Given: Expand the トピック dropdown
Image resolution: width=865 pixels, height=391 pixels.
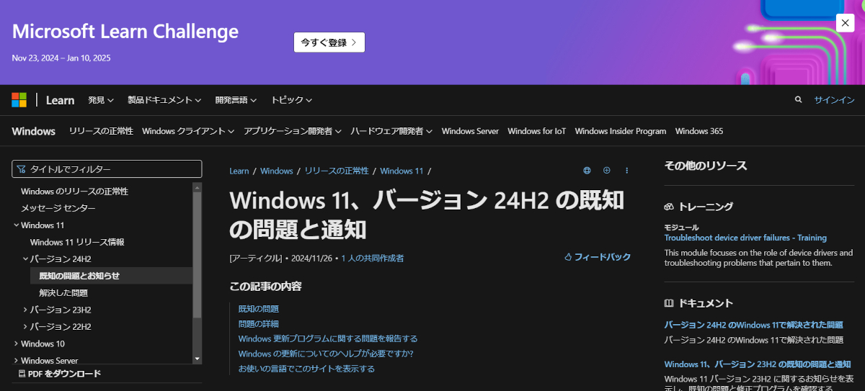Looking at the screenshot, I should [x=291, y=100].
